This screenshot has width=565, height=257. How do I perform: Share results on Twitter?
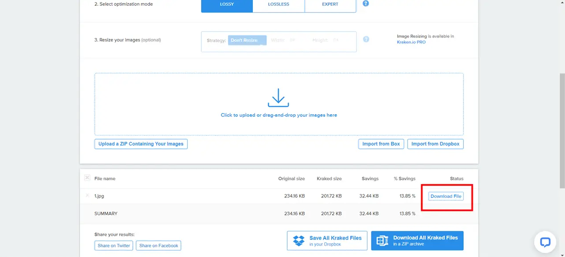pos(114,246)
